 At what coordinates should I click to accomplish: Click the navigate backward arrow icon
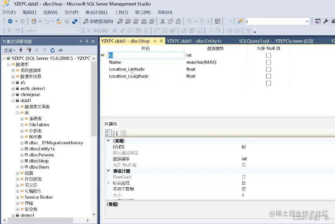pyautogui.click(x=10, y=21)
